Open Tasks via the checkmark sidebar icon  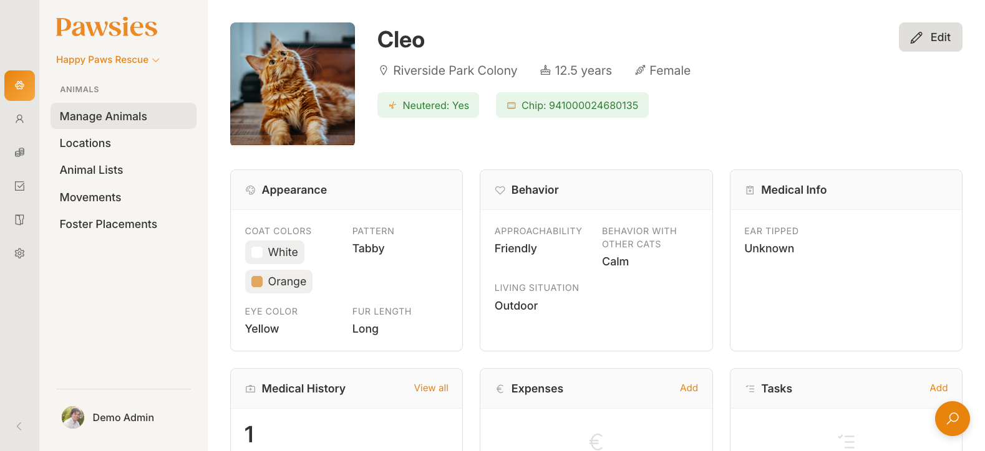point(19,186)
